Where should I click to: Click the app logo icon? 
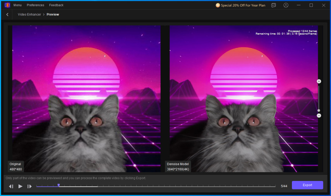(x=7, y=5)
